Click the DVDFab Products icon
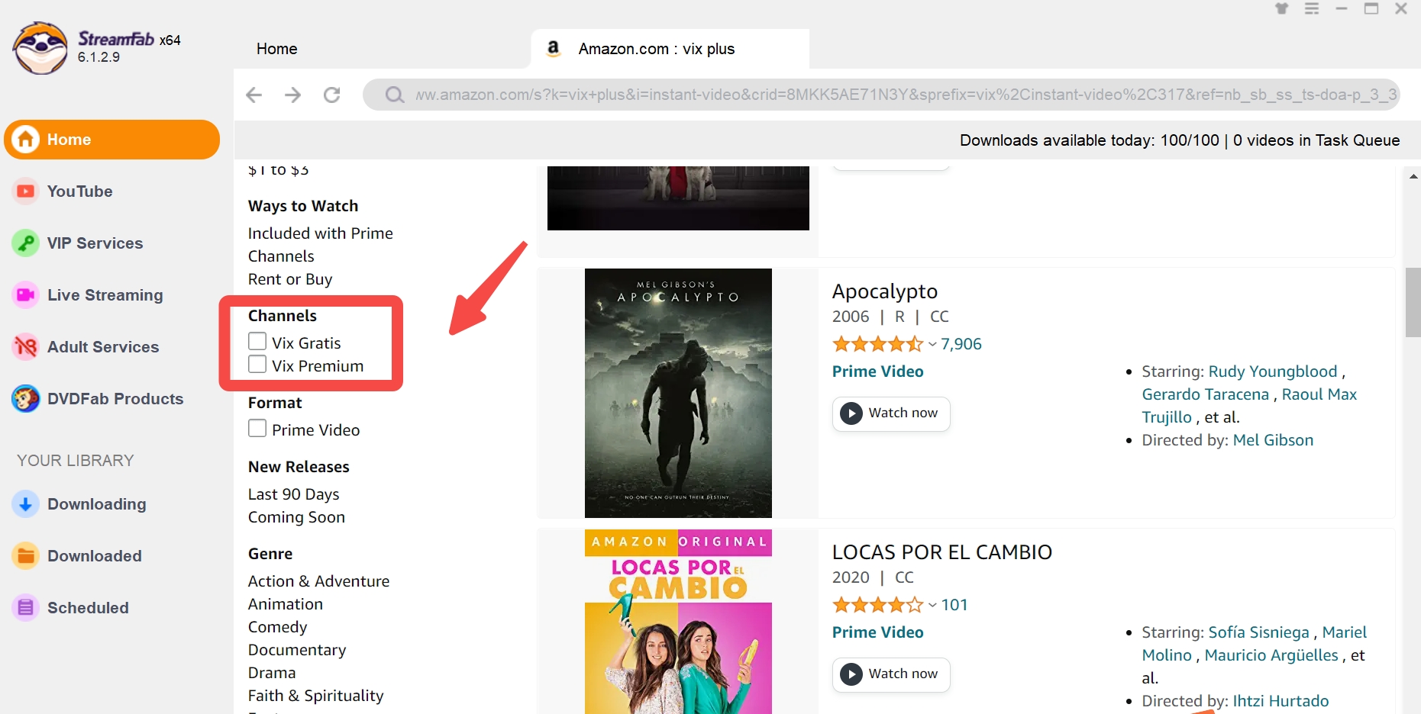 pyautogui.click(x=25, y=398)
